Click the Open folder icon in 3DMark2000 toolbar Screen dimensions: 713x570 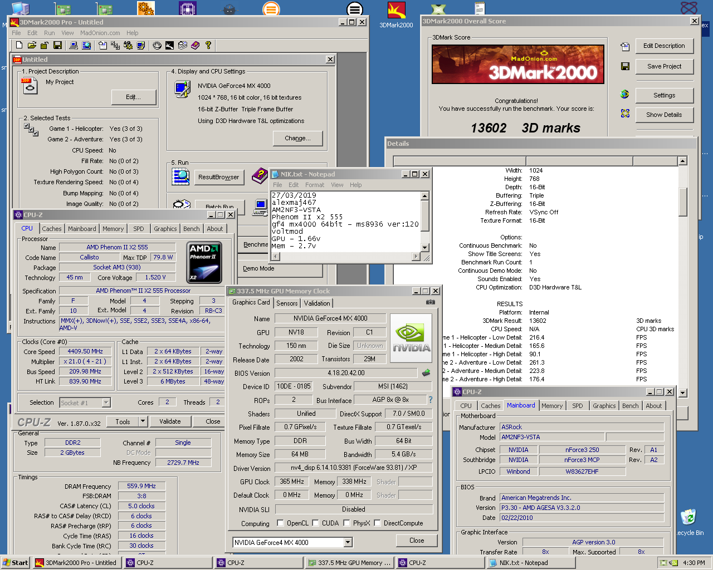(x=32, y=45)
